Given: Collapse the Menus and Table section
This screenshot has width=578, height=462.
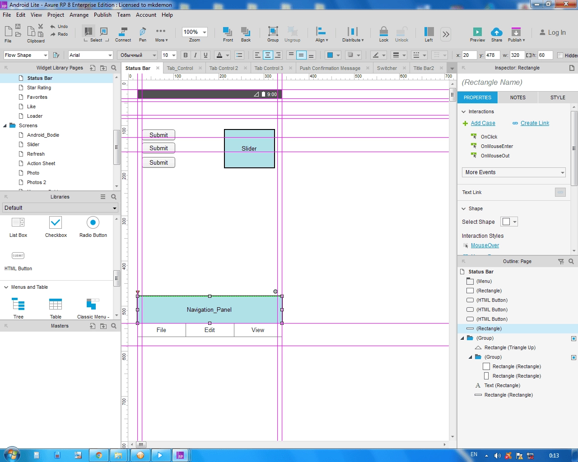Looking at the screenshot, I should [x=6, y=287].
